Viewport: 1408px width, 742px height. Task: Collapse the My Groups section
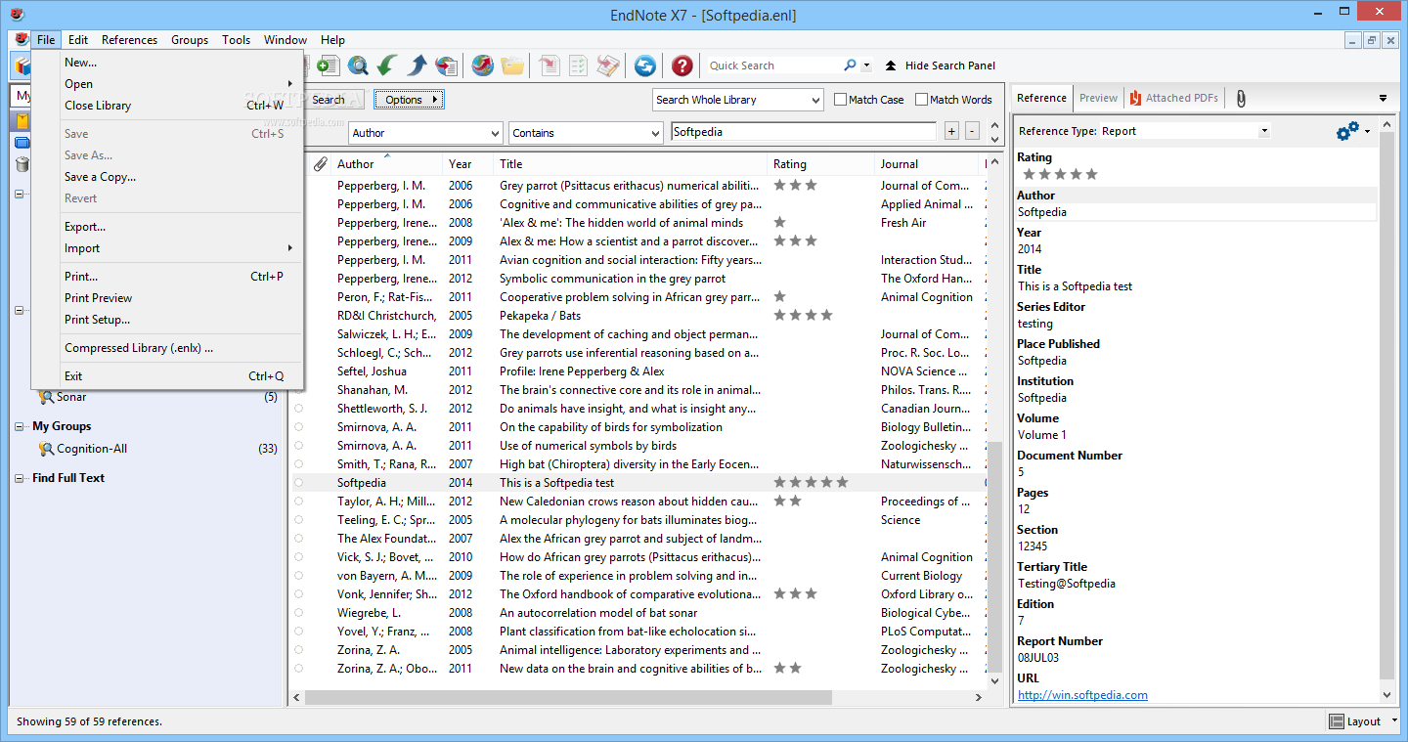20,426
